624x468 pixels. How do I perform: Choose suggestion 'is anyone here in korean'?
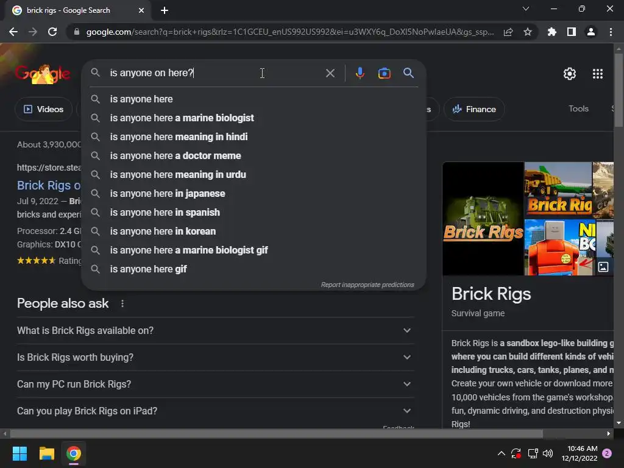pos(254,231)
